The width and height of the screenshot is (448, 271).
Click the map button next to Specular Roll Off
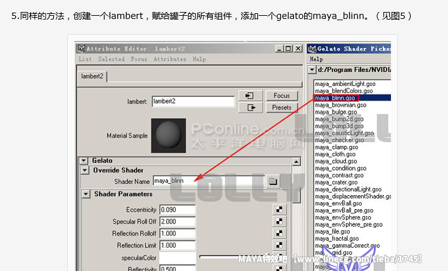(x=279, y=221)
